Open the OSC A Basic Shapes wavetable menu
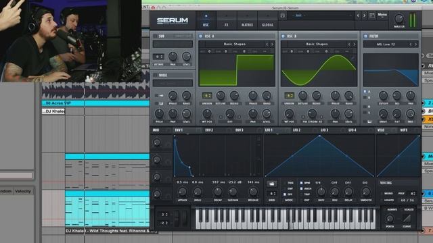This screenshot has width=433, height=243. [235, 44]
